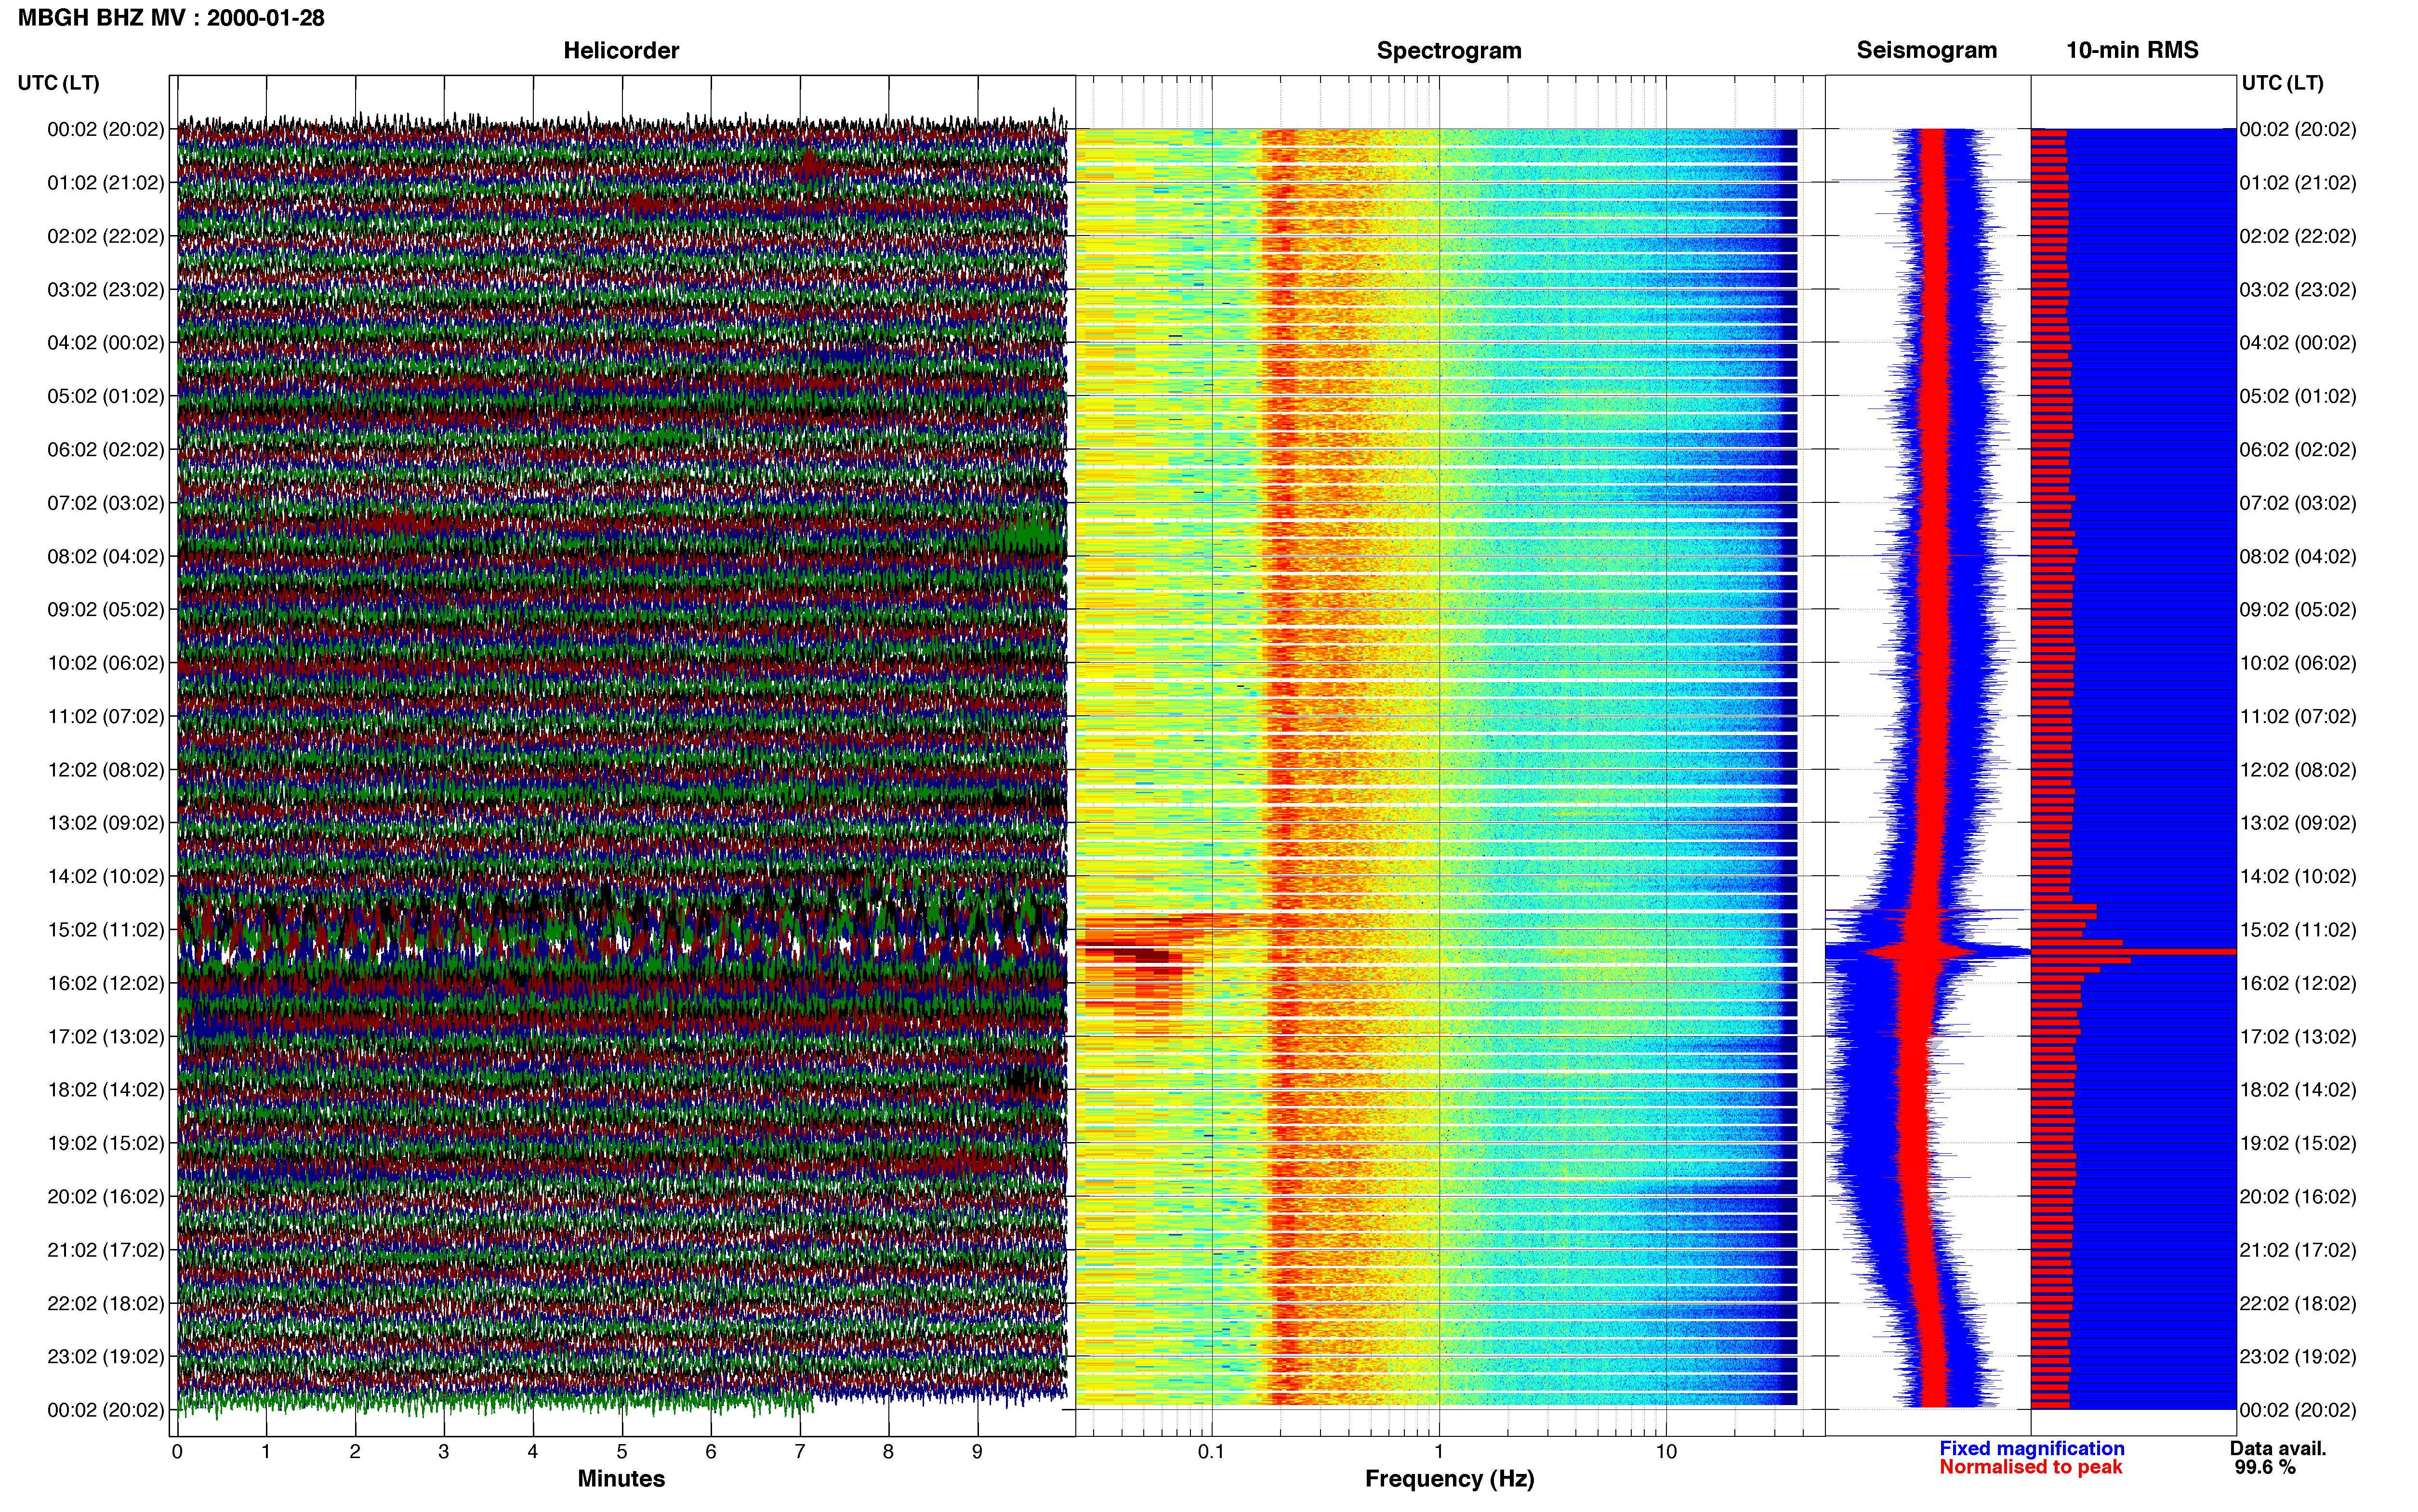Click the 0.1 frequency tick label
2418x1512 pixels.
pyautogui.click(x=1211, y=1452)
